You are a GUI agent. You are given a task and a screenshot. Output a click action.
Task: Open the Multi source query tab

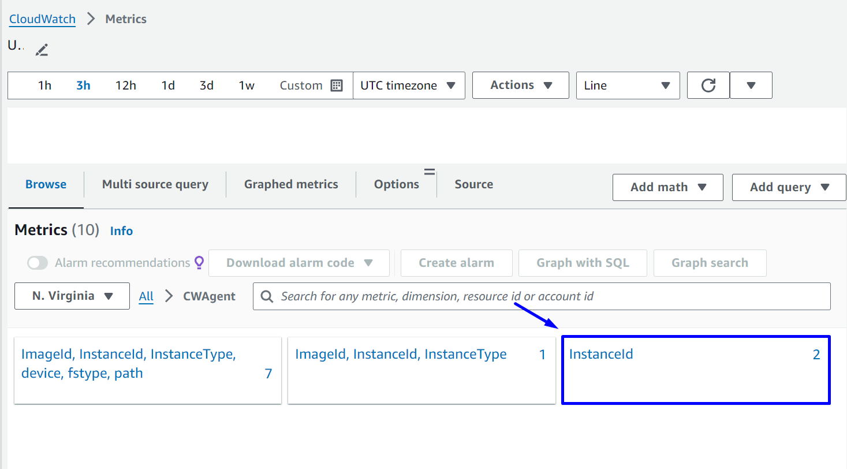click(x=155, y=184)
